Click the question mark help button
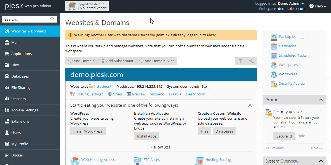The image size is (331, 165). [x=241, y=61]
